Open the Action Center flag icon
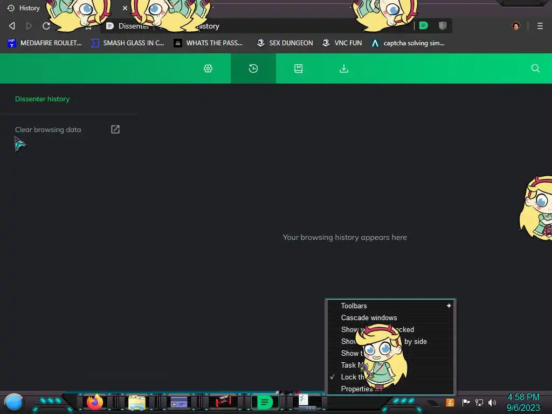Screen dimensions: 552x414 466,402
